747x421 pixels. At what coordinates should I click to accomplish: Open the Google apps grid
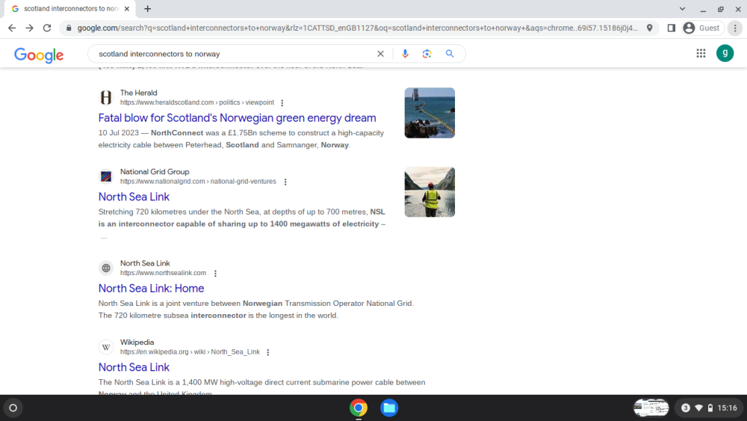tap(701, 53)
